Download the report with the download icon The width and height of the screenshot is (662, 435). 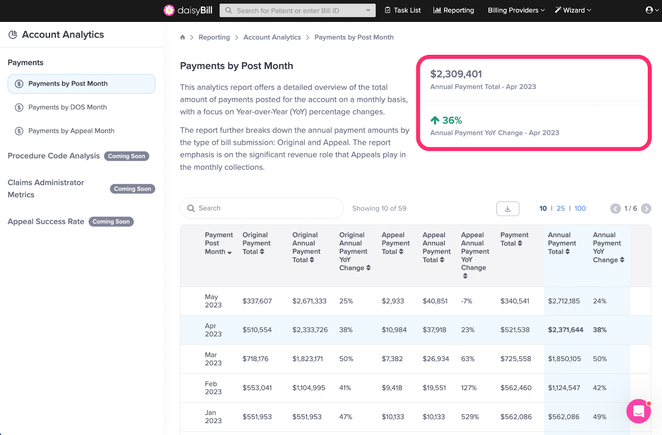[508, 209]
